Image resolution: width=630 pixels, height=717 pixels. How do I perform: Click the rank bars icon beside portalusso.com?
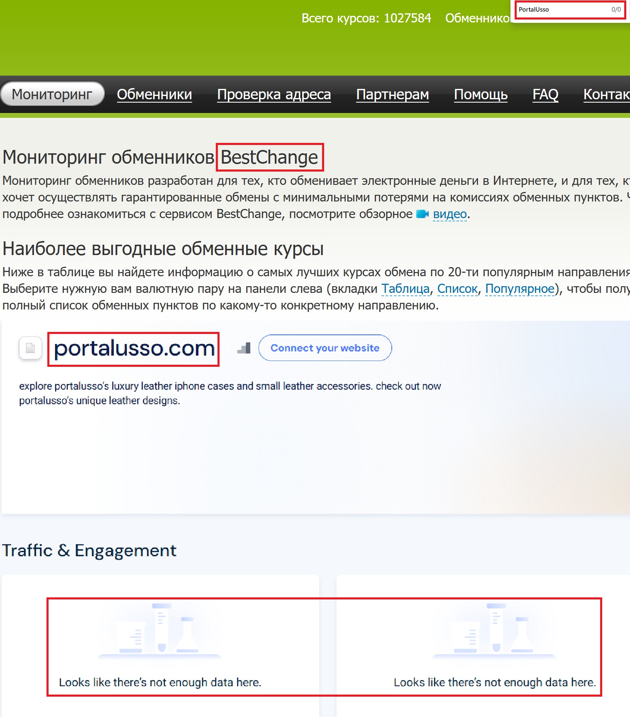click(244, 348)
